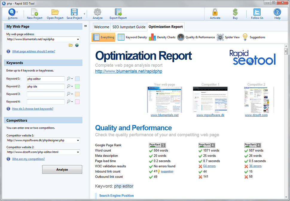290x201 pixels.
Task: Expand the Competitor website 1 dropdown
Action: point(78,140)
